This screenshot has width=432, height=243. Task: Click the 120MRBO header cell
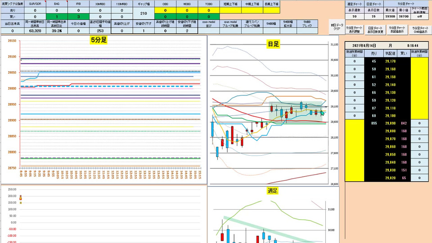tap(122, 4)
